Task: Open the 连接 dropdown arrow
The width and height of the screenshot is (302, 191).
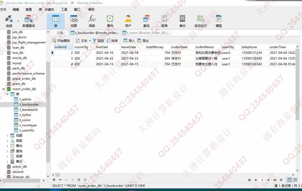Action: (x=18, y=21)
